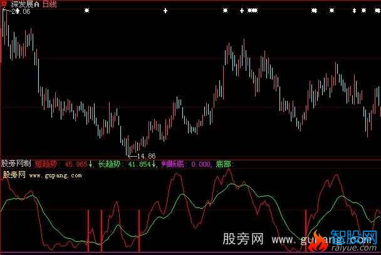The width and height of the screenshot is (381, 255).
Task: Click the 0.000 判断底 value
Action: coord(201,164)
